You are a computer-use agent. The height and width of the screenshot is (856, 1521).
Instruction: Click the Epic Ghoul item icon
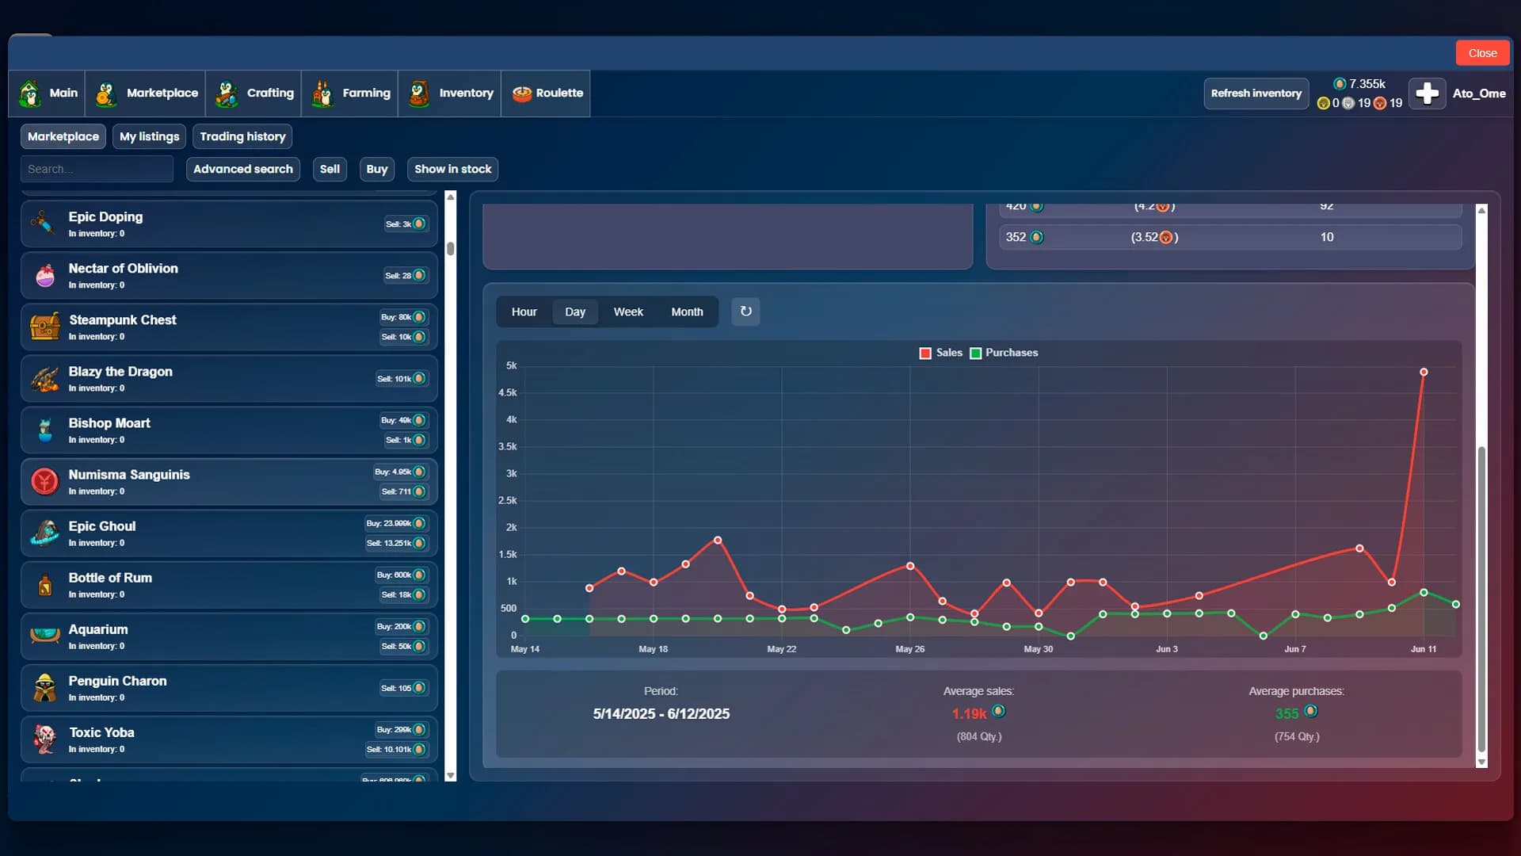coord(45,533)
